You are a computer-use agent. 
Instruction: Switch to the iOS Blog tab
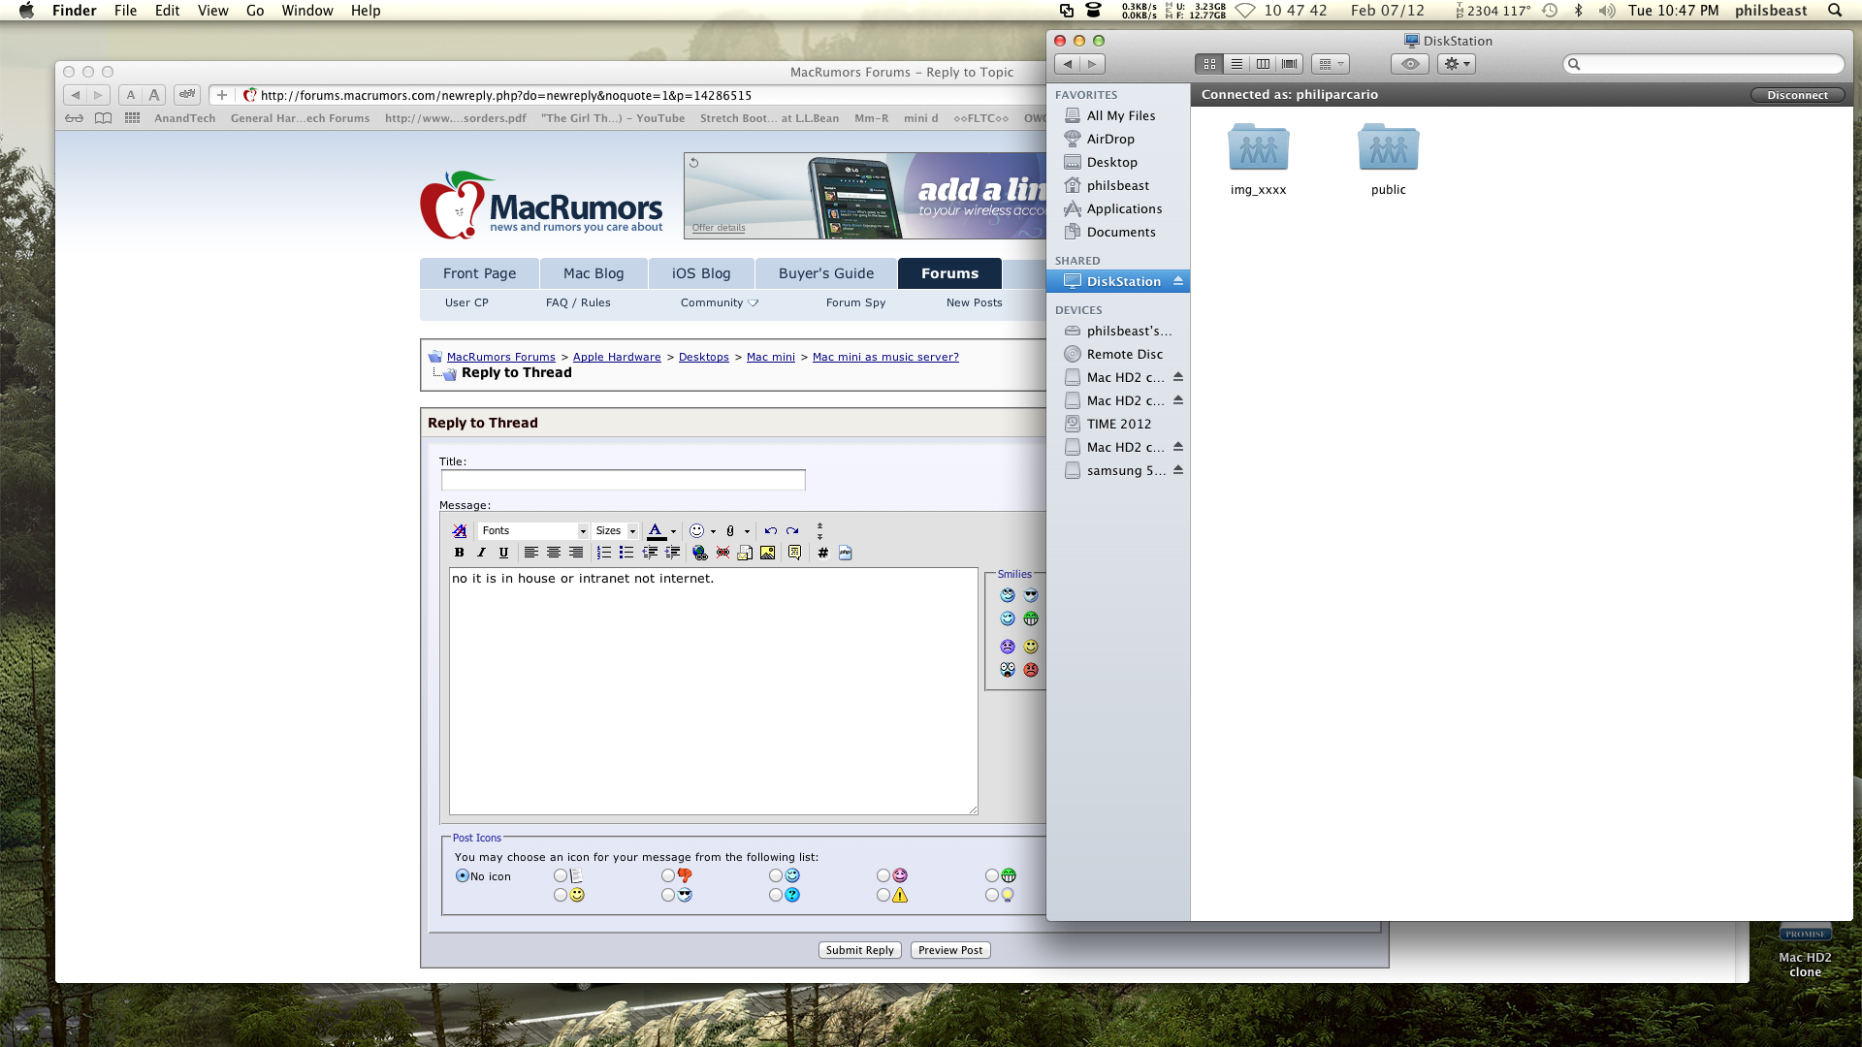[x=701, y=273]
